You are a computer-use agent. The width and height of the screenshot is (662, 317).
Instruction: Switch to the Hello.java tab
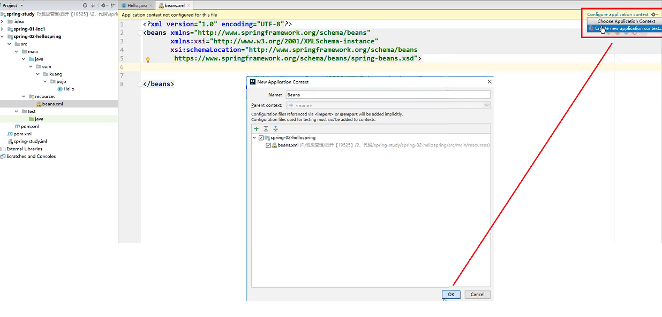pyautogui.click(x=137, y=5)
